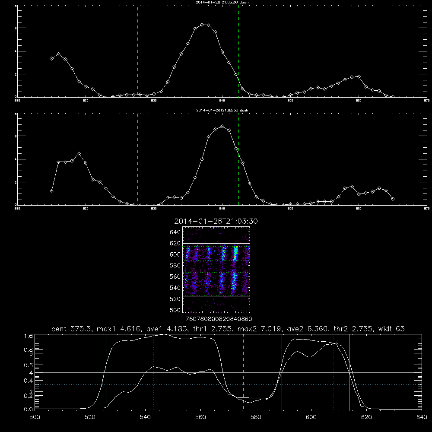The width and height of the screenshot is (432, 432).
Task: Click the red dotted line near 608 in bottom plot
Action: 334,372
